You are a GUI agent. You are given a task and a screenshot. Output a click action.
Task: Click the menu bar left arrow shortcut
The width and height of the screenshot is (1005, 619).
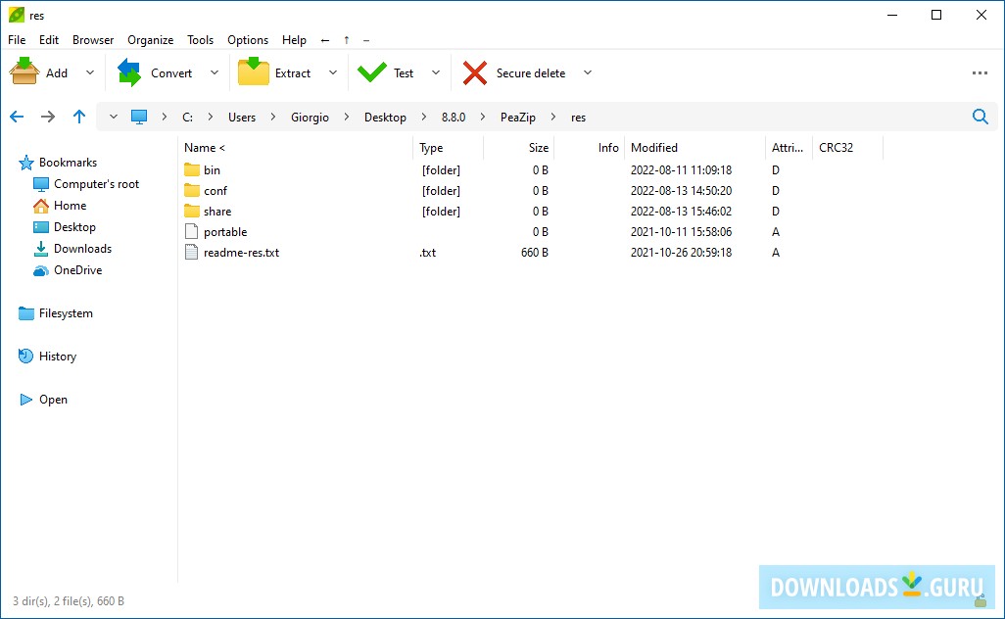click(325, 40)
